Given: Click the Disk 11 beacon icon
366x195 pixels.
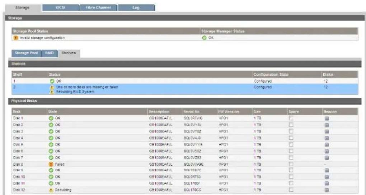Looking at the screenshot, I should click(x=327, y=183).
